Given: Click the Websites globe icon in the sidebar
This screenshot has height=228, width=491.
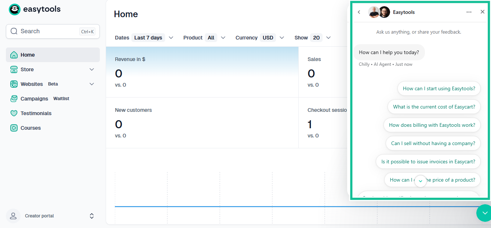Looking at the screenshot, I should coord(13,84).
